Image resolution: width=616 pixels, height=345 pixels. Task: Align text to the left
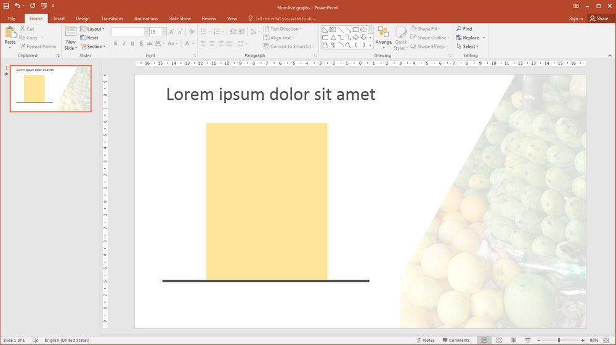tap(203, 44)
